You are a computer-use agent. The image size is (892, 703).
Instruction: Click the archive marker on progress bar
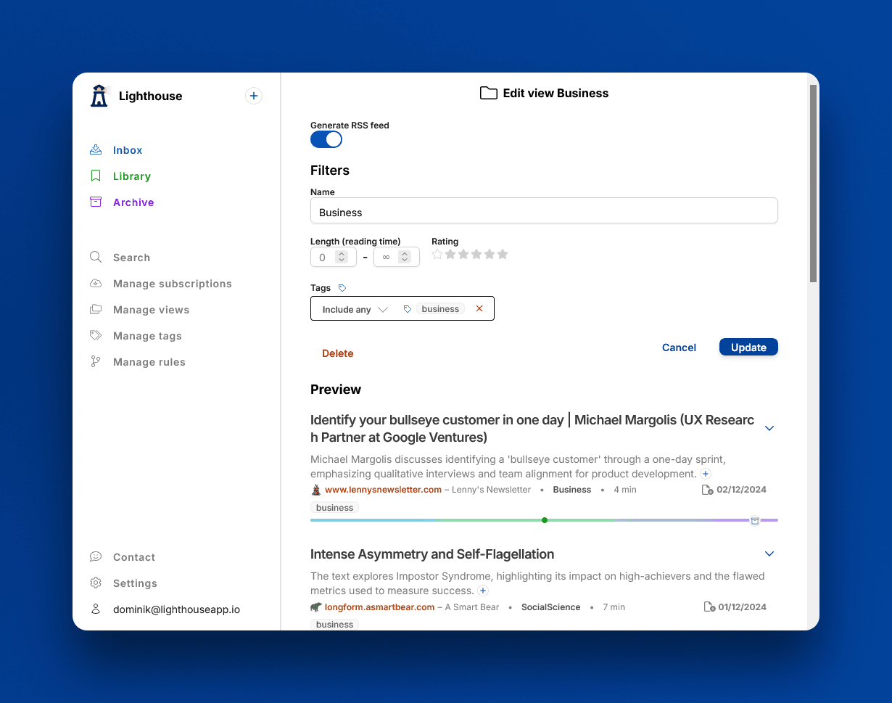[755, 520]
